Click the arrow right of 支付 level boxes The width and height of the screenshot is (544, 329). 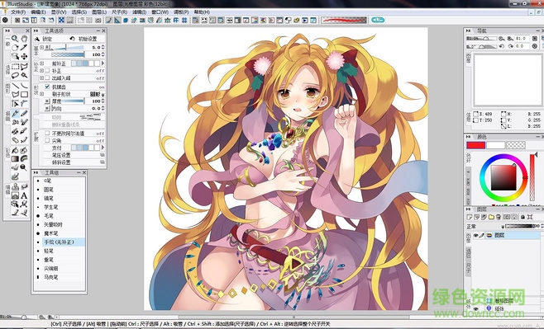(103, 148)
